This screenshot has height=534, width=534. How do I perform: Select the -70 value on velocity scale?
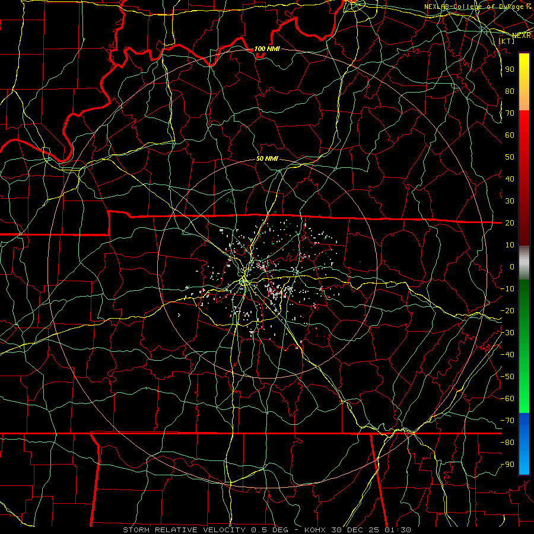[507, 421]
